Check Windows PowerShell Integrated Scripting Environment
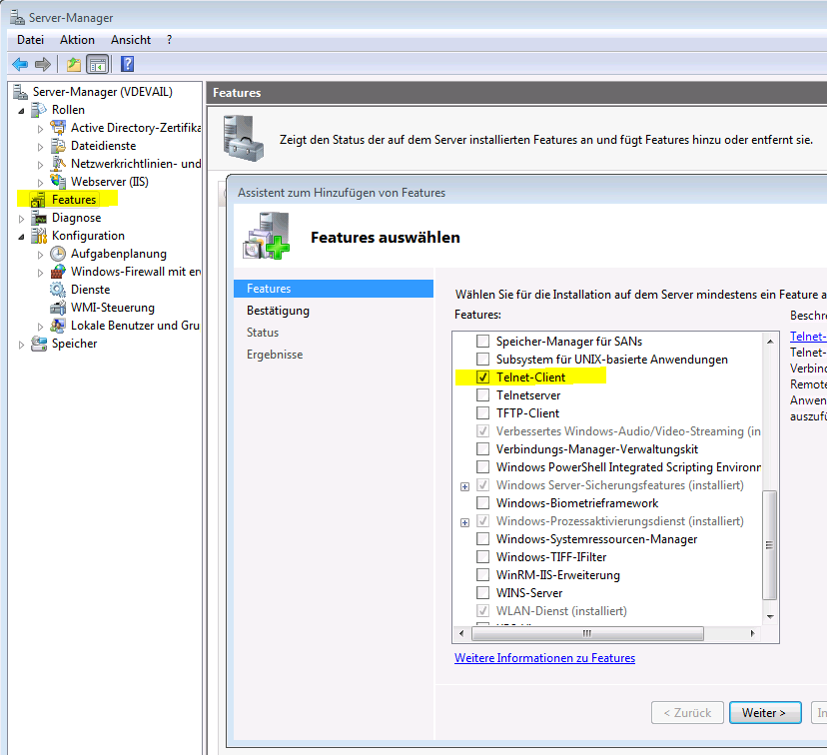The image size is (827, 755). coord(482,467)
